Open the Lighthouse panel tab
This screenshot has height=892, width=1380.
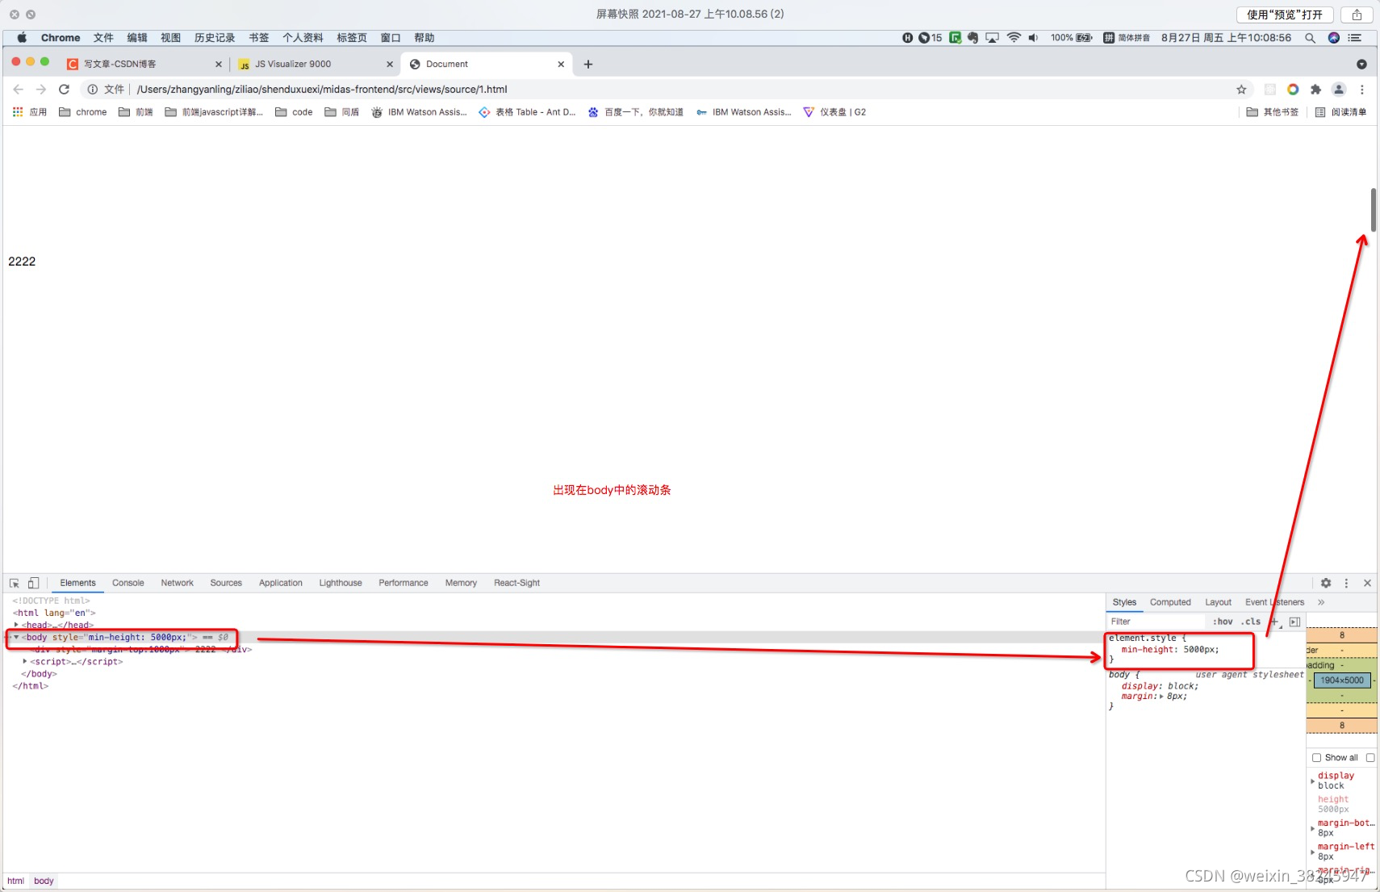[341, 583]
